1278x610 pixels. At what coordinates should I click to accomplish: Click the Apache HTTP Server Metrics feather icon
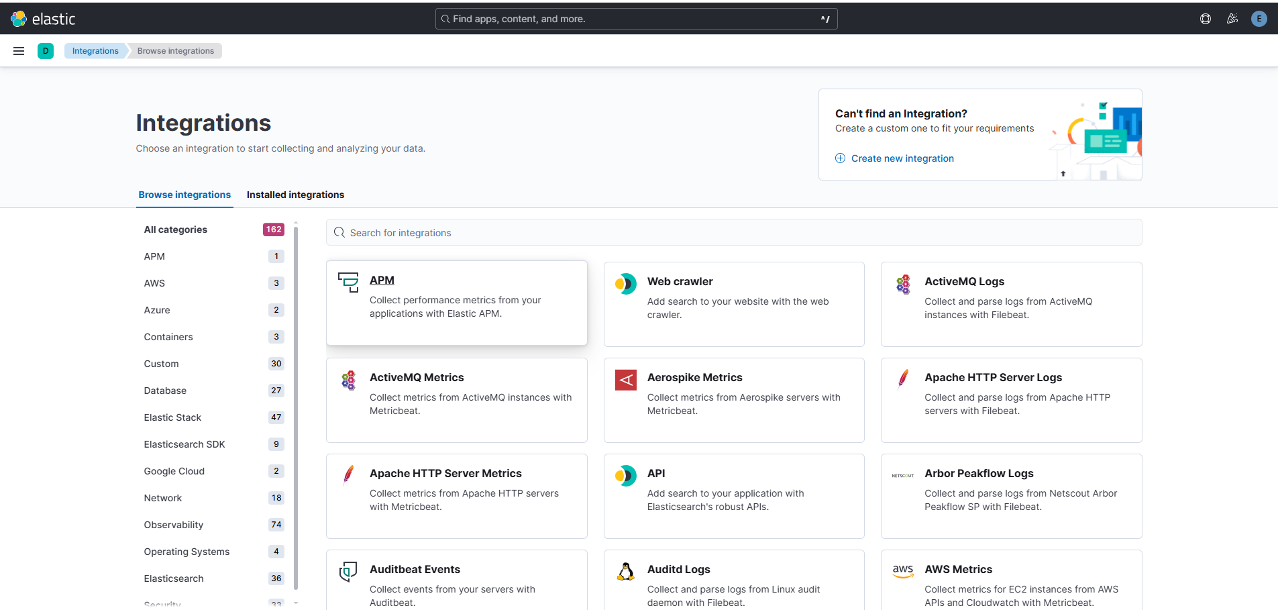coord(348,476)
